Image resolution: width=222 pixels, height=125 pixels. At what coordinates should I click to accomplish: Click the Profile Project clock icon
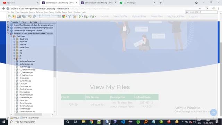click(92, 17)
